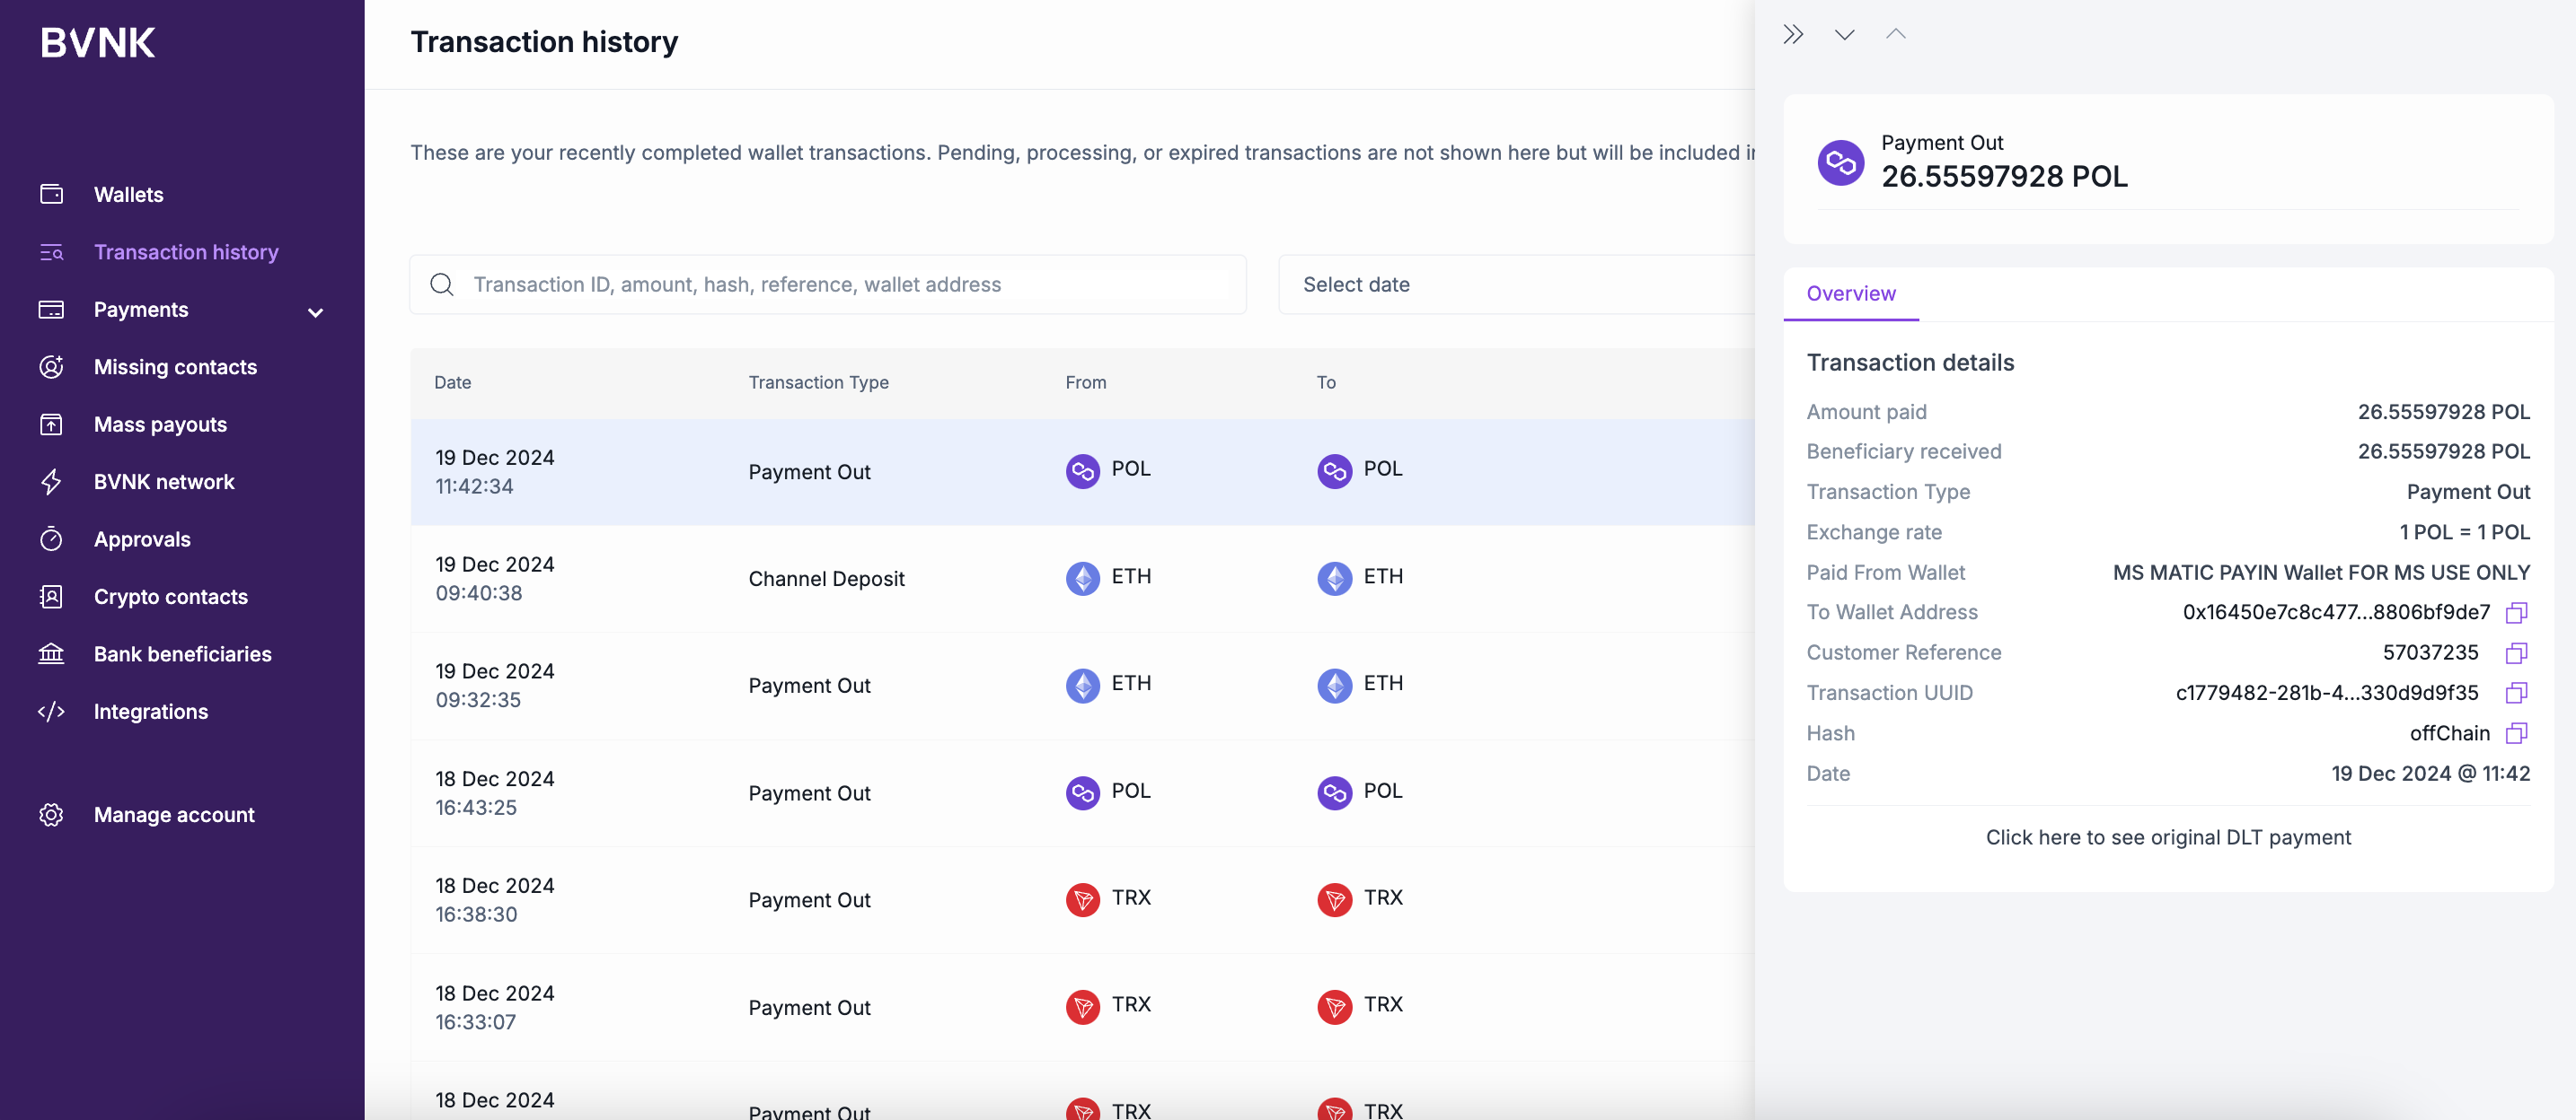Copy the Transaction UUID
This screenshot has width=2576, height=1120.
pyautogui.click(x=2516, y=693)
